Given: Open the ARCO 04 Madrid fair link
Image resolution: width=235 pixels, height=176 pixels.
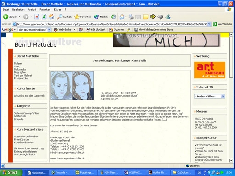Looking at the screenshot, I should (x=204, y=119).
